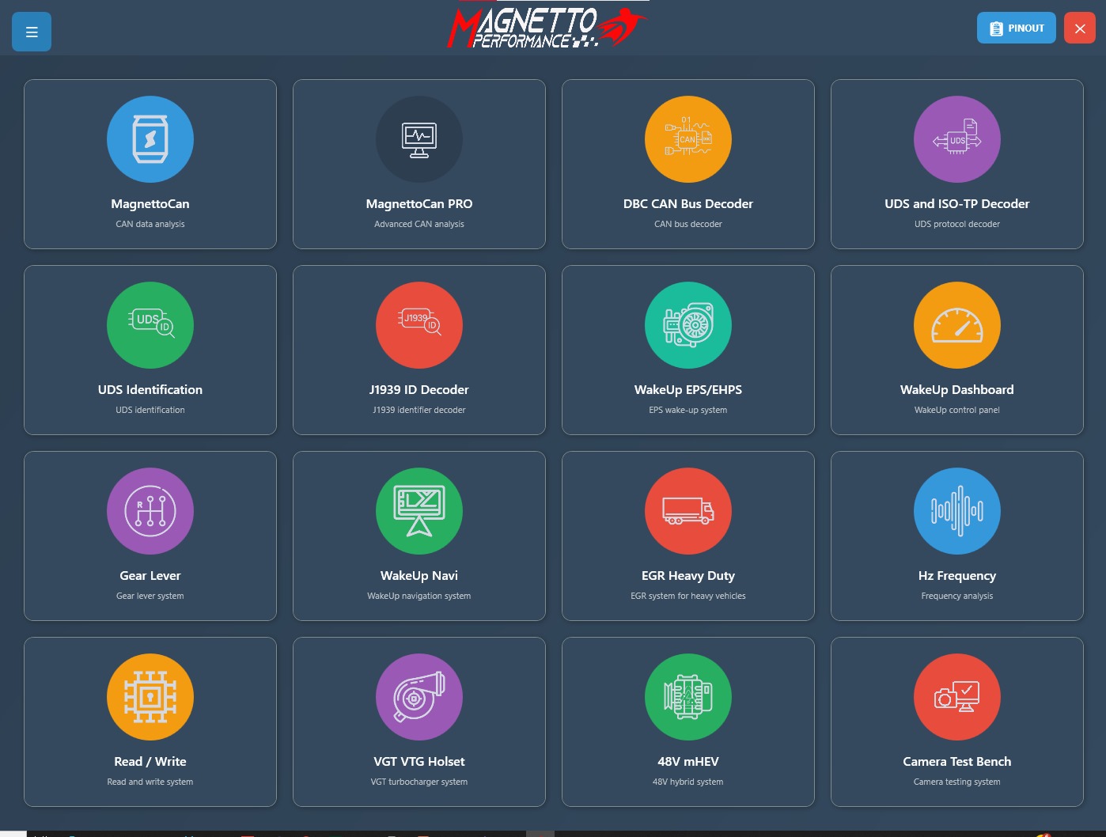Open the WakeUp EPS/EHPS pump icon
Image resolution: width=1106 pixels, height=837 pixels.
(688, 325)
